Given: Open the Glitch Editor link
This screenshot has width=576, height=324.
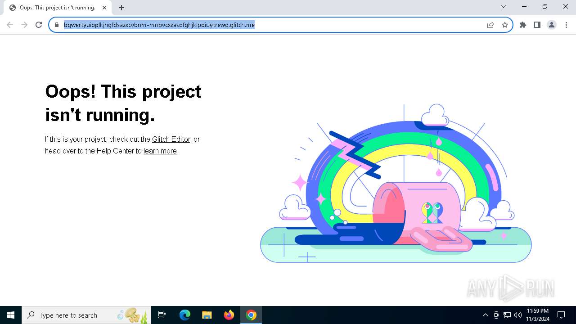Looking at the screenshot, I should (x=171, y=139).
